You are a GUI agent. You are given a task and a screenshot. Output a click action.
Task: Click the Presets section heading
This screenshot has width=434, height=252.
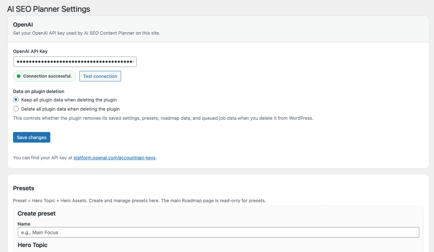pyautogui.click(x=23, y=188)
